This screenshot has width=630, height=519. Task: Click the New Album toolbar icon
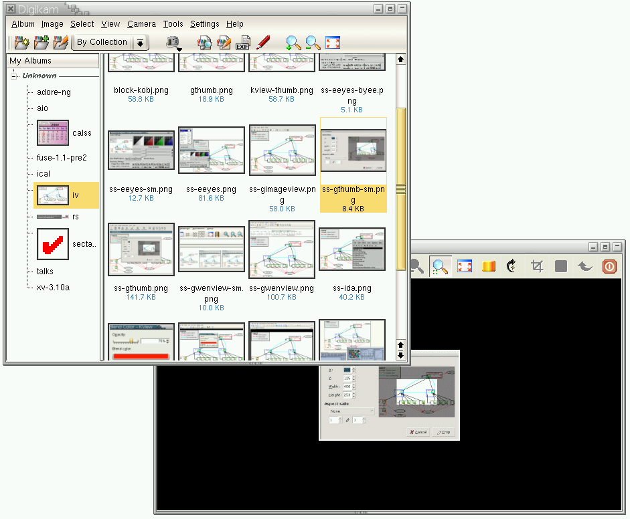pyautogui.click(x=22, y=43)
